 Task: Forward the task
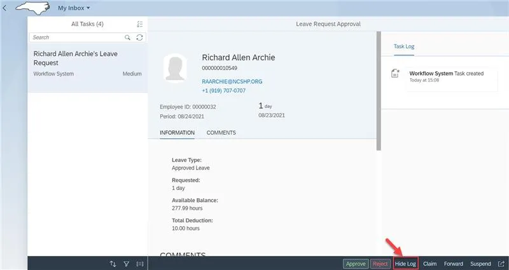(454, 264)
